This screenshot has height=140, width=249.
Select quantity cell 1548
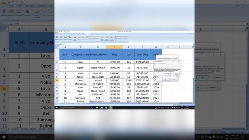(129, 80)
